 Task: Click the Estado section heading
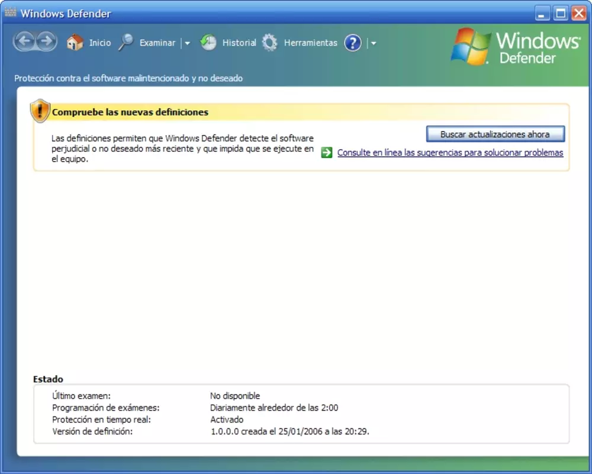coord(48,379)
